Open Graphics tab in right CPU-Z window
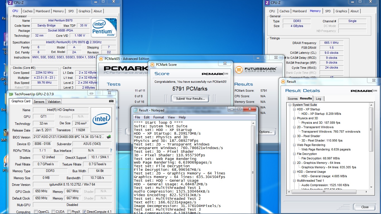The height and width of the screenshot is (214, 381). pos(341,11)
